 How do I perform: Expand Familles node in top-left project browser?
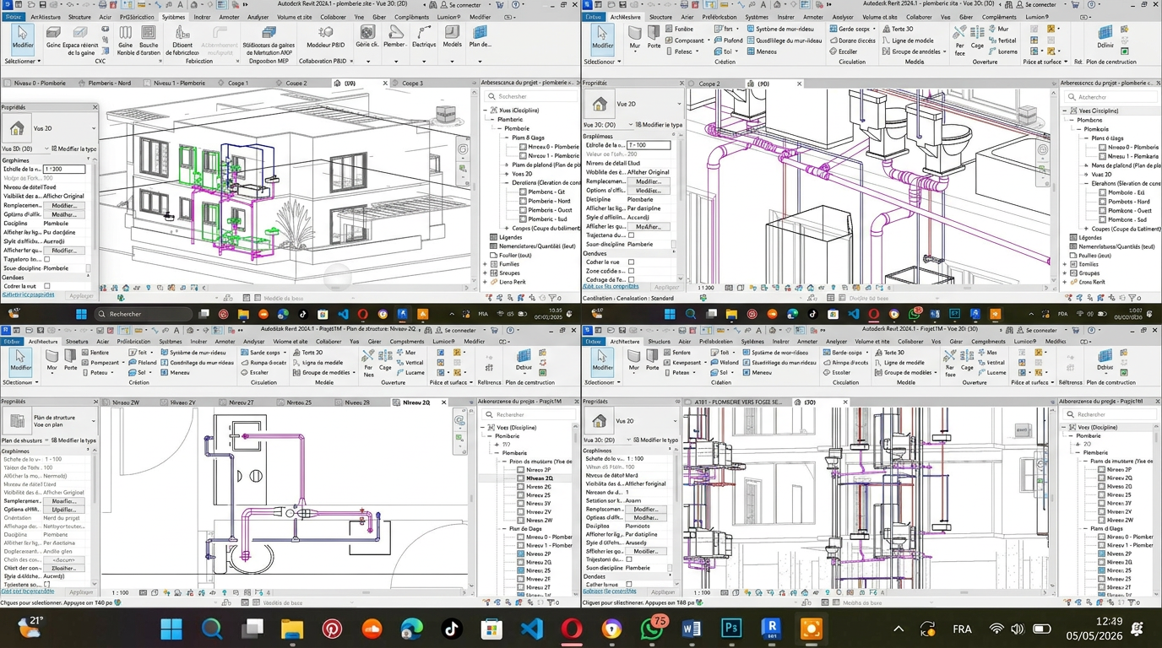coord(486,264)
